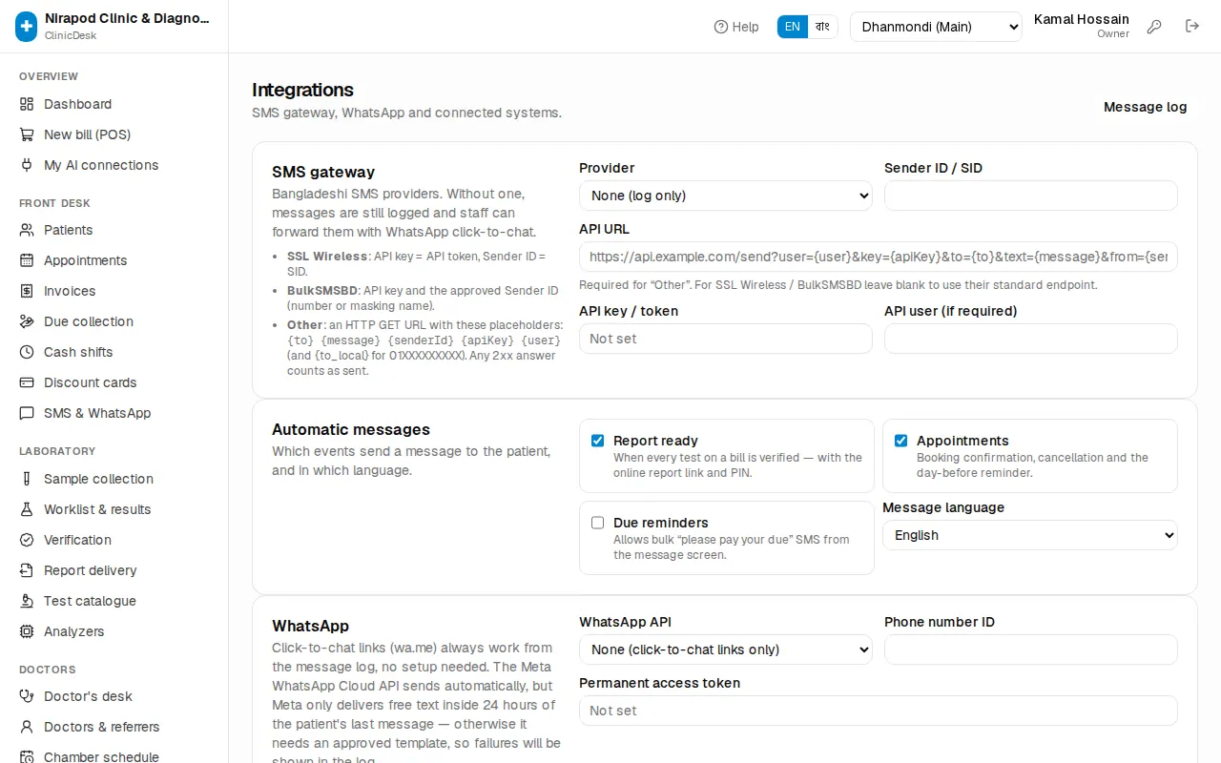
Task: Click the Kamal Hossain user name
Action: pos(1082,19)
